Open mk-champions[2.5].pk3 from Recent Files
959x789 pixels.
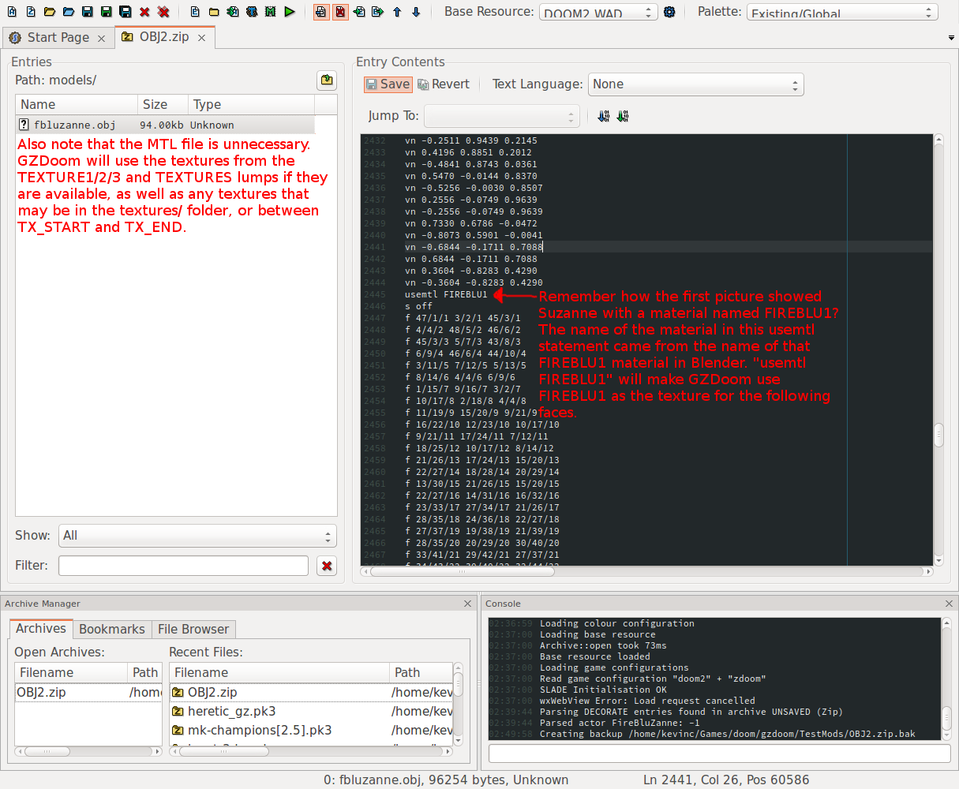click(312, 730)
